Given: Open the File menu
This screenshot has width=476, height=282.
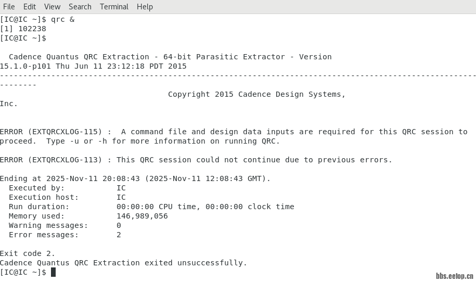Looking at the screenshot, I should [x=9, y=7].
